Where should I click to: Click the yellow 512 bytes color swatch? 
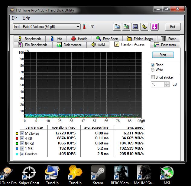tap(17, 134)
